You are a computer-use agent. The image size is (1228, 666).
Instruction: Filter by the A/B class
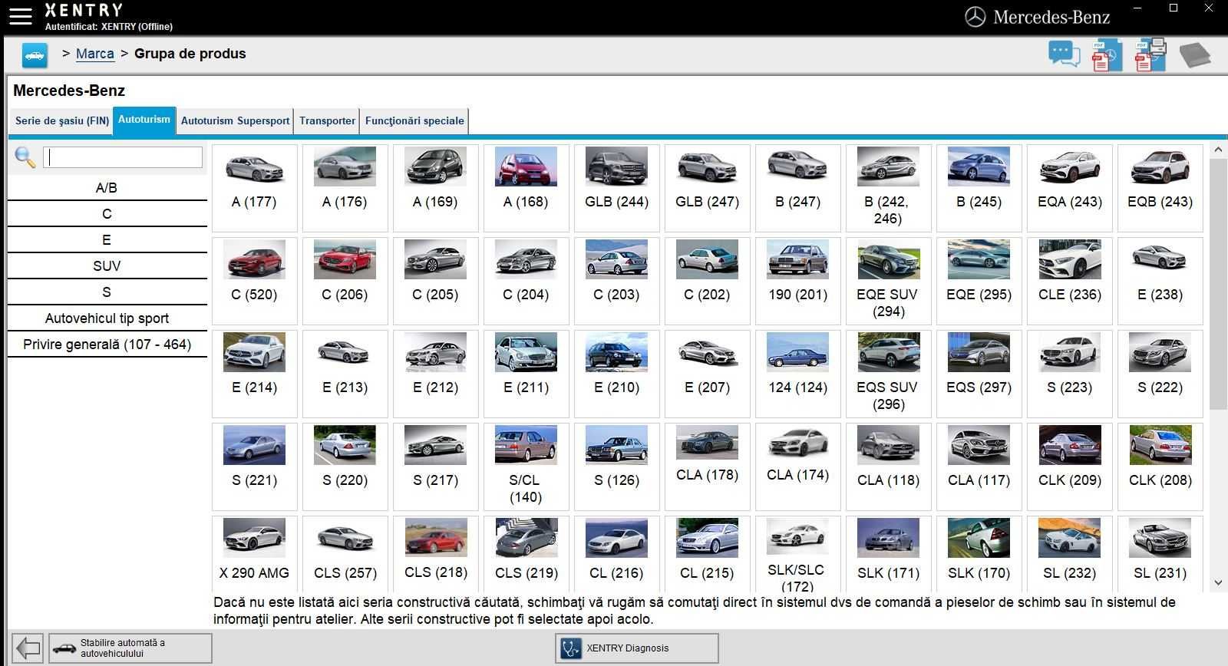point(107,188)
